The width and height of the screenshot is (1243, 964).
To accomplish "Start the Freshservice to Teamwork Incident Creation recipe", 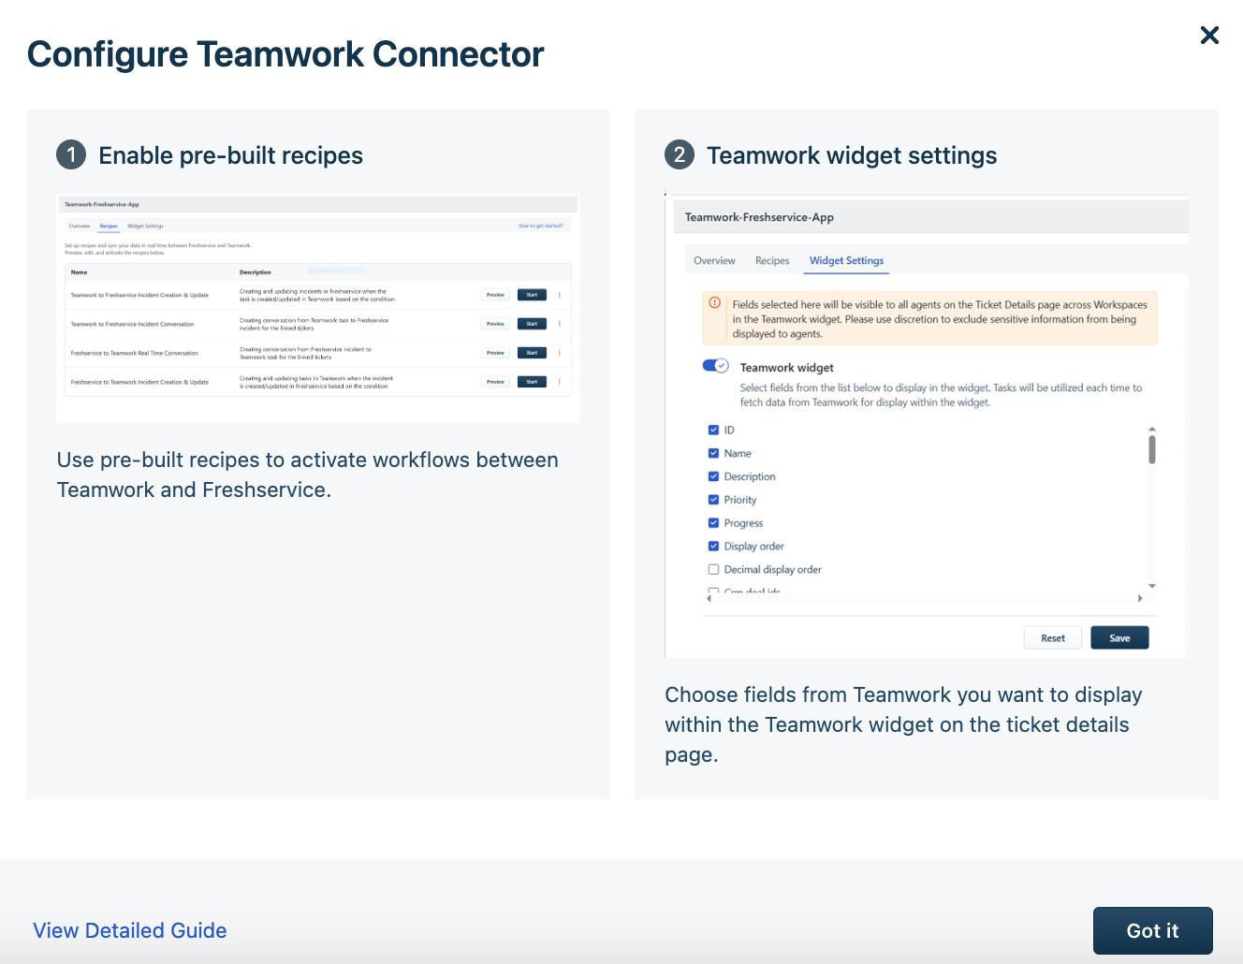I will (532, 382).
